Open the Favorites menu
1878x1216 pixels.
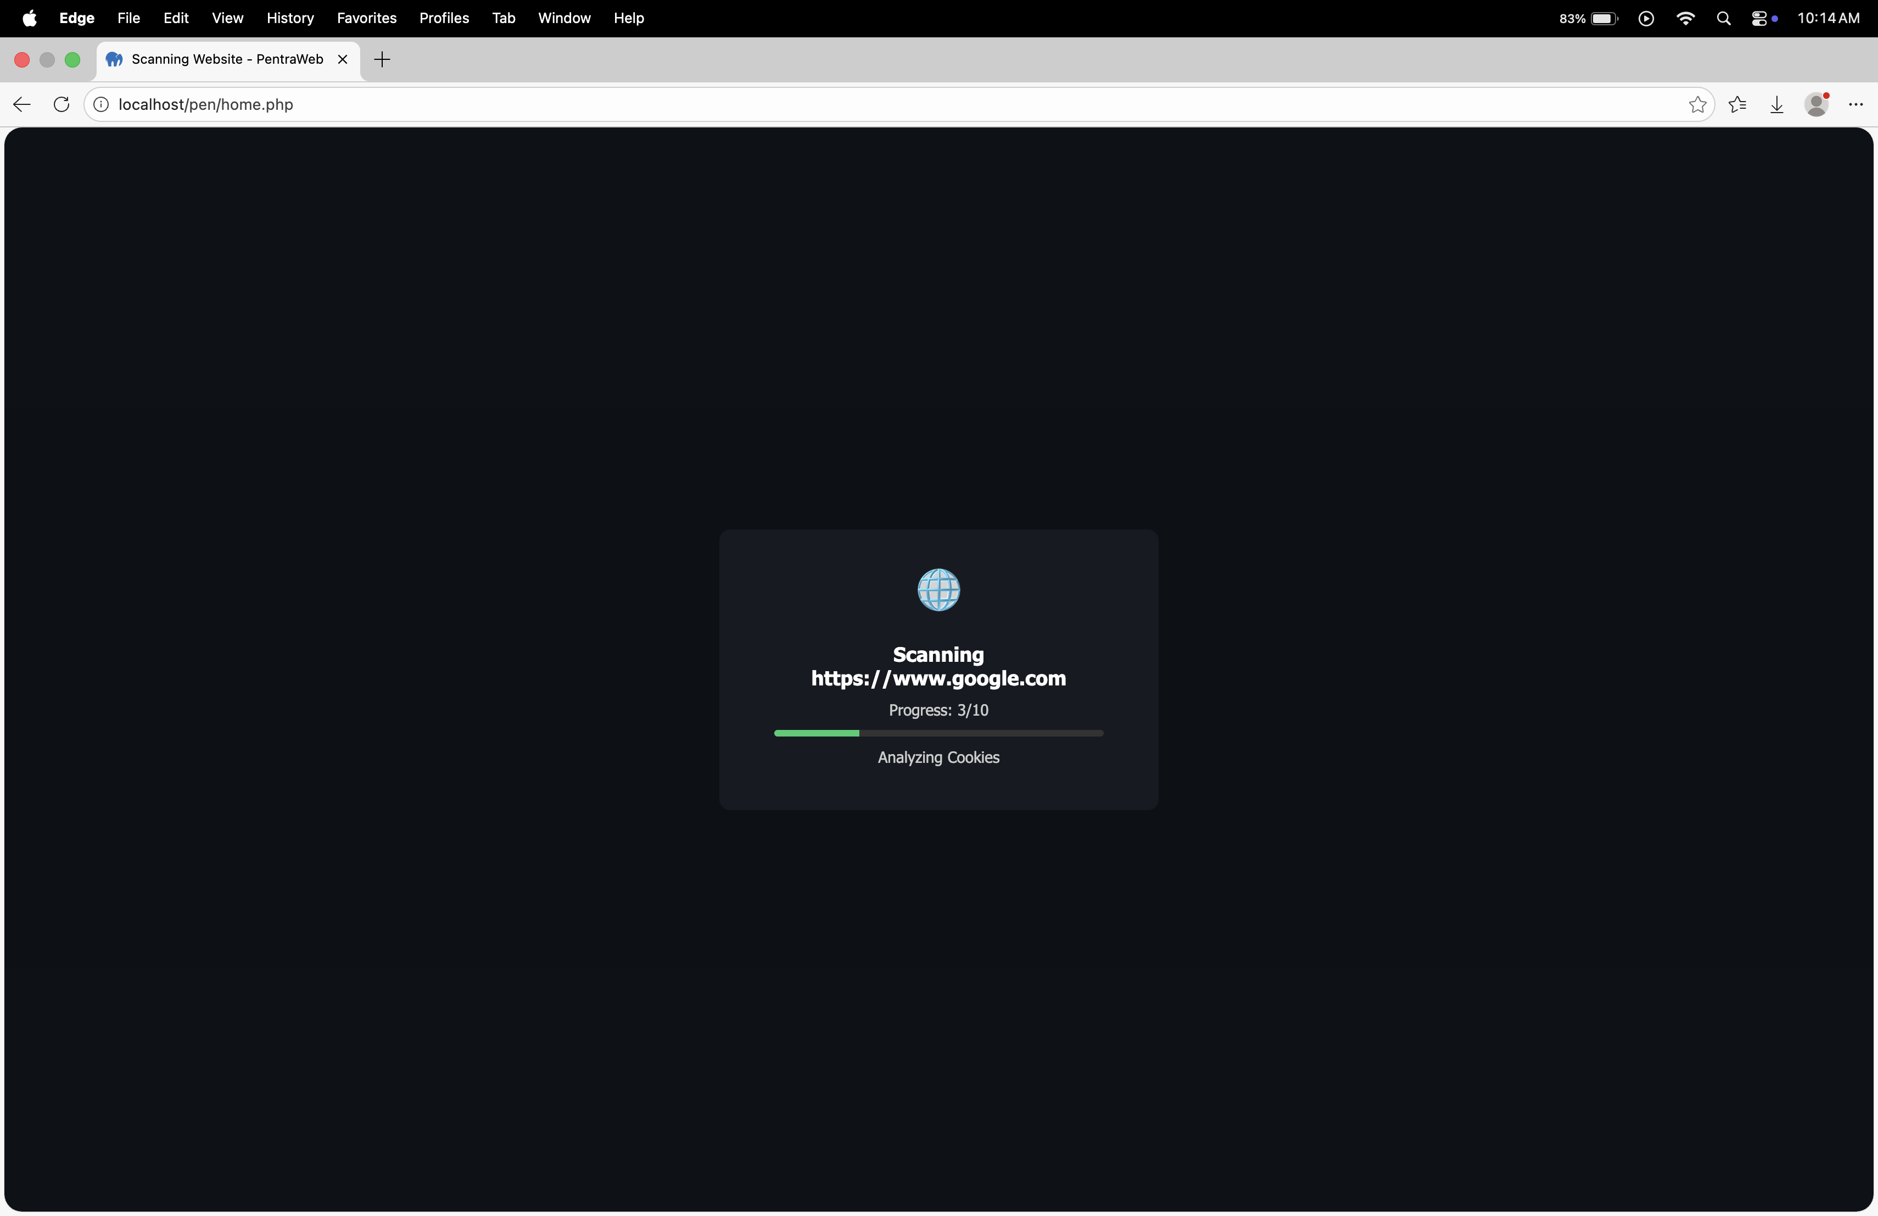point(366,18)
